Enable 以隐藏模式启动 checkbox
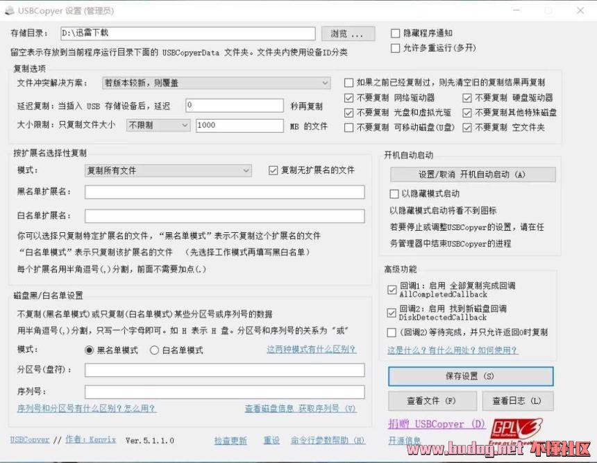 click(x=394, y=194)
